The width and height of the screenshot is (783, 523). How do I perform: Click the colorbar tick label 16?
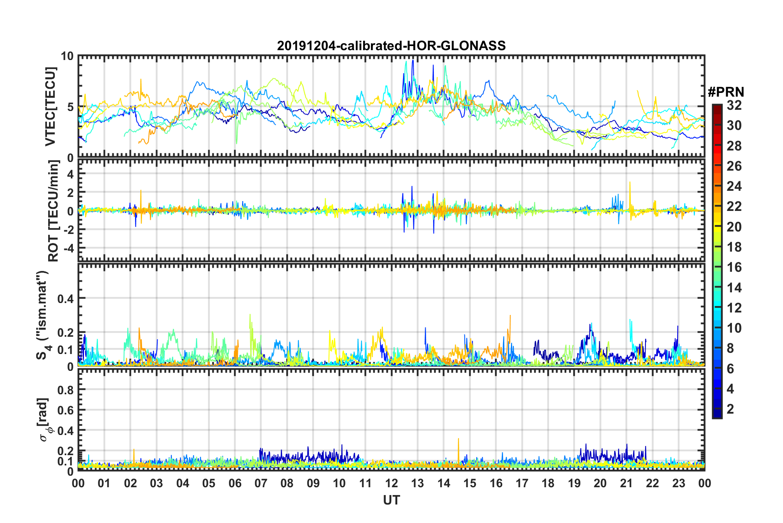pyautogui.click(x=734, y=267)
